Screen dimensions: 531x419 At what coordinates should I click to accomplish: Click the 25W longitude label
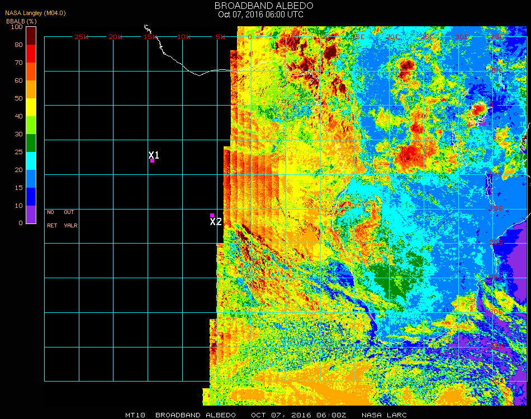(x=82, y=37)
